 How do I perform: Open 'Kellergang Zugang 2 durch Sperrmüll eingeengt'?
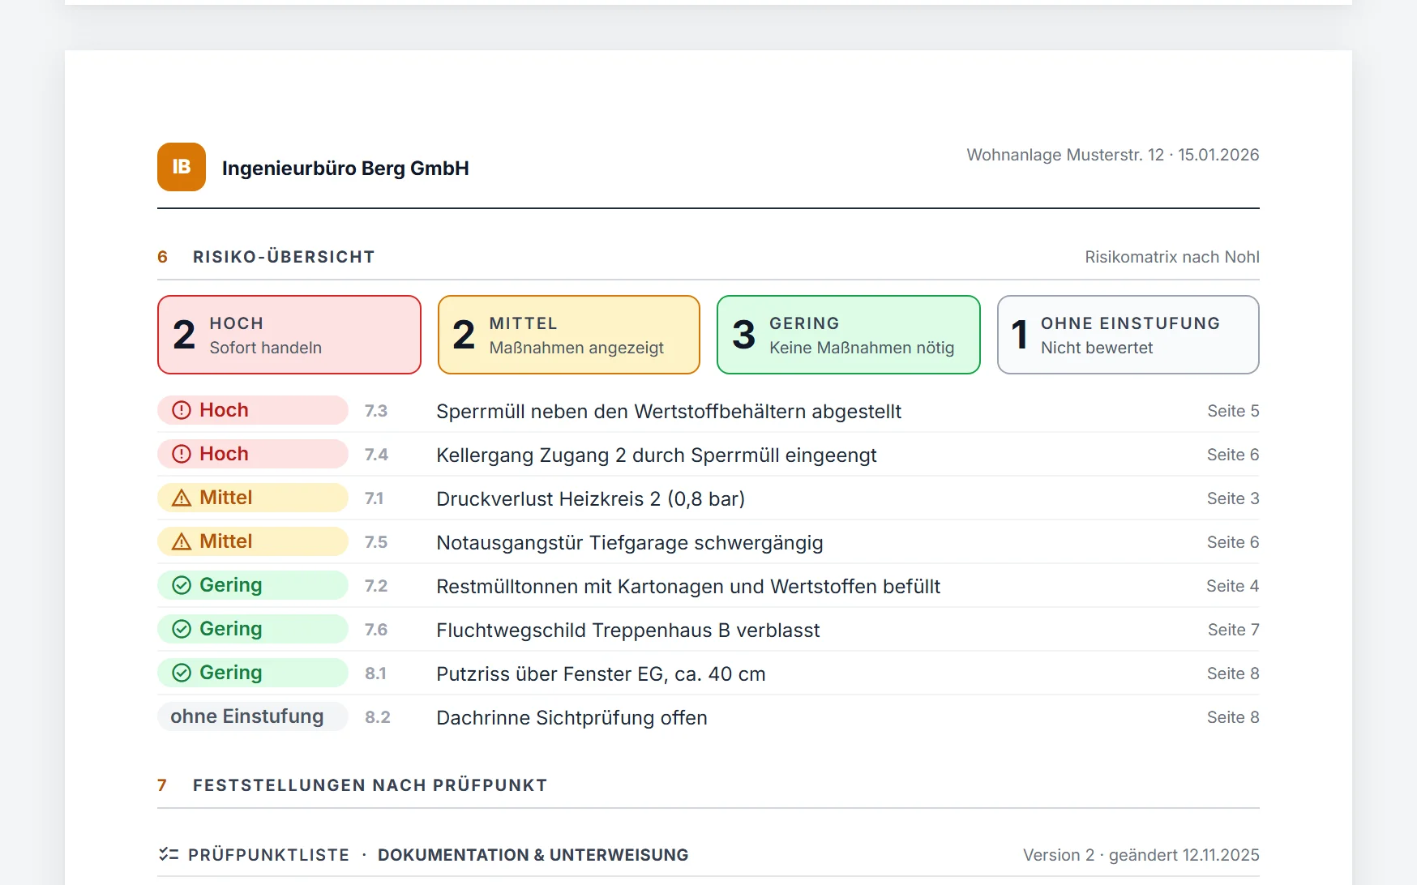pos(657,455)
